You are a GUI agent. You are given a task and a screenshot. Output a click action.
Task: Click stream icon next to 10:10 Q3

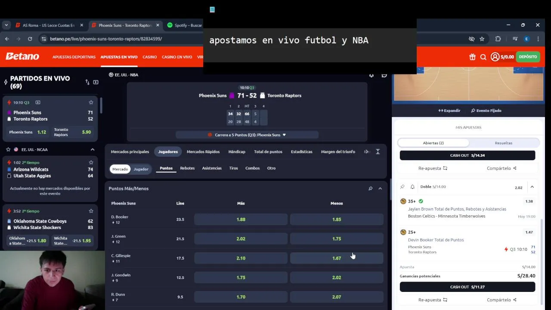[38, 102]
